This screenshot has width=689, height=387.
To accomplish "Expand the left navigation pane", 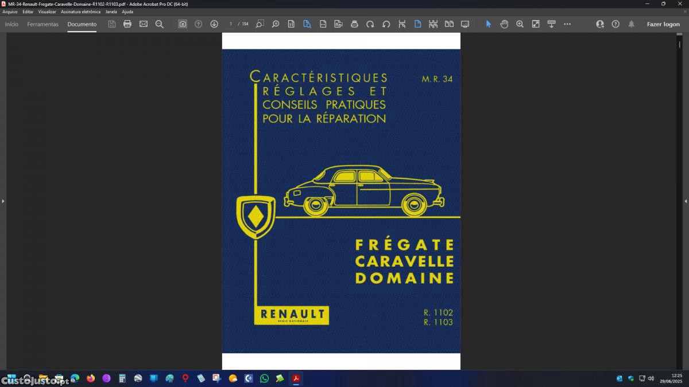I will pyautogui.click(x=3, y=201).
